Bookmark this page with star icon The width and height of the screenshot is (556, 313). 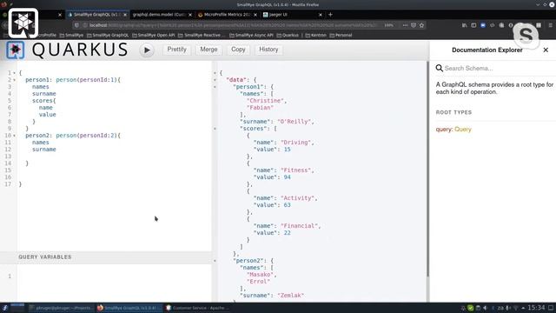421,25
